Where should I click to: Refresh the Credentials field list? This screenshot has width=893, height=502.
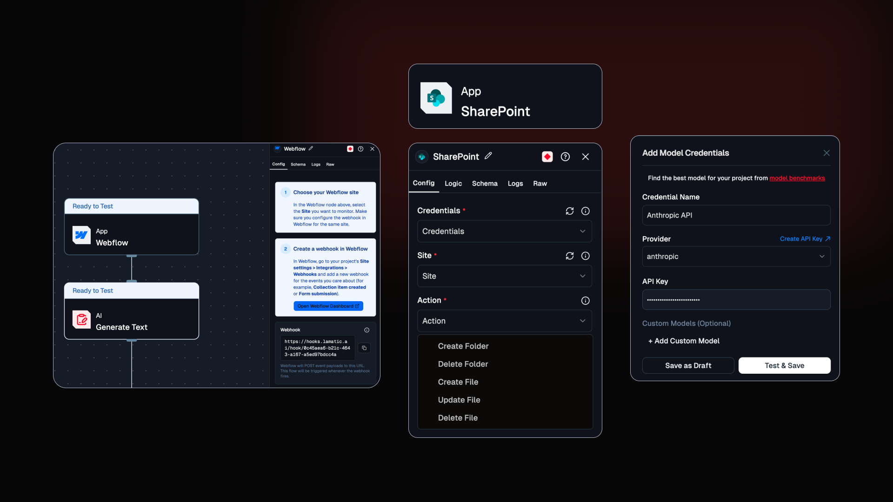(x=569, y=211)
